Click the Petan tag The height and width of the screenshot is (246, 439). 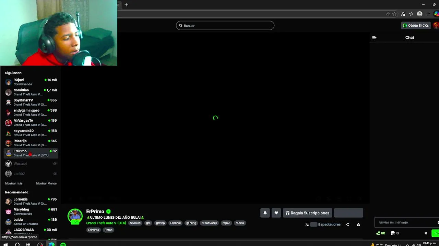108,230
